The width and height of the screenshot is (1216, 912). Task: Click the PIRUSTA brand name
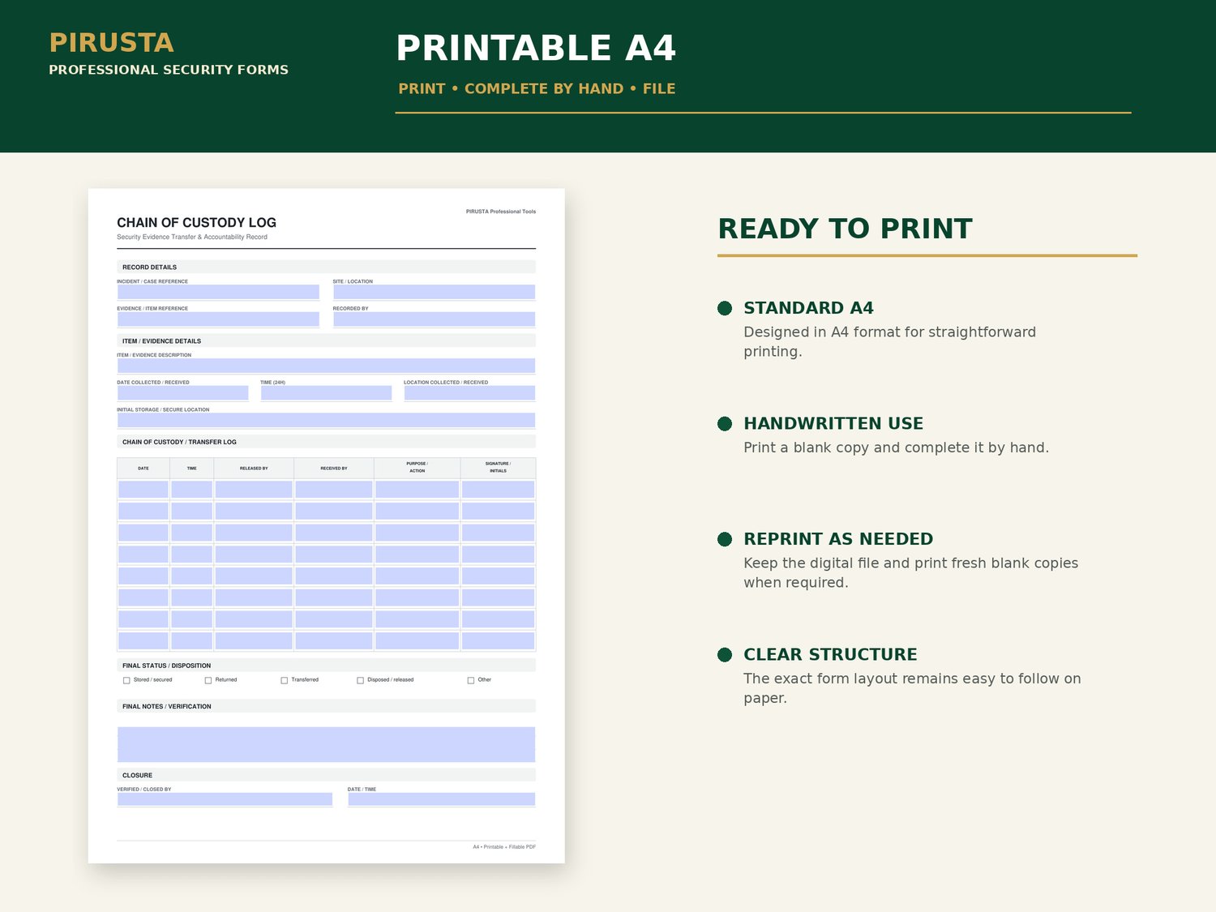pyautogui.click(x=111, y=43)
